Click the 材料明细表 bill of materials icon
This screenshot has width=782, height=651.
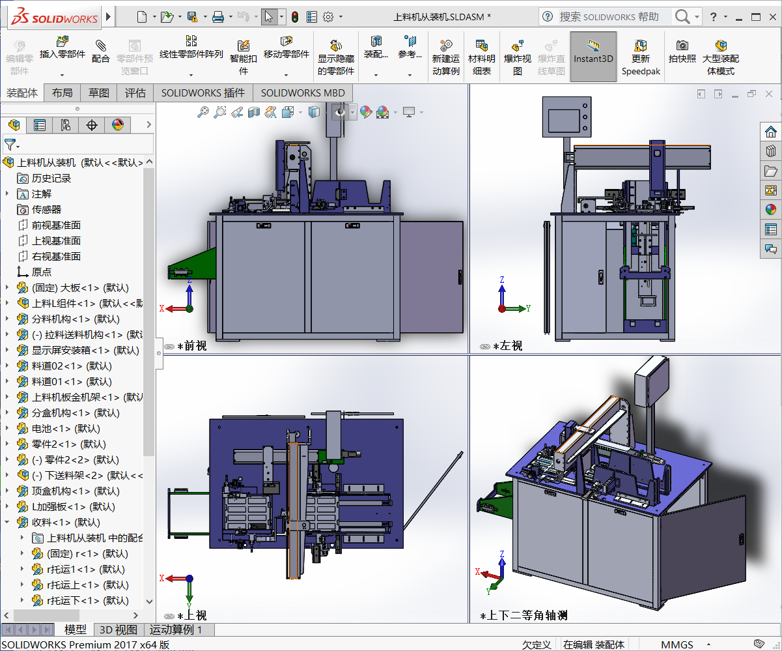482,46
